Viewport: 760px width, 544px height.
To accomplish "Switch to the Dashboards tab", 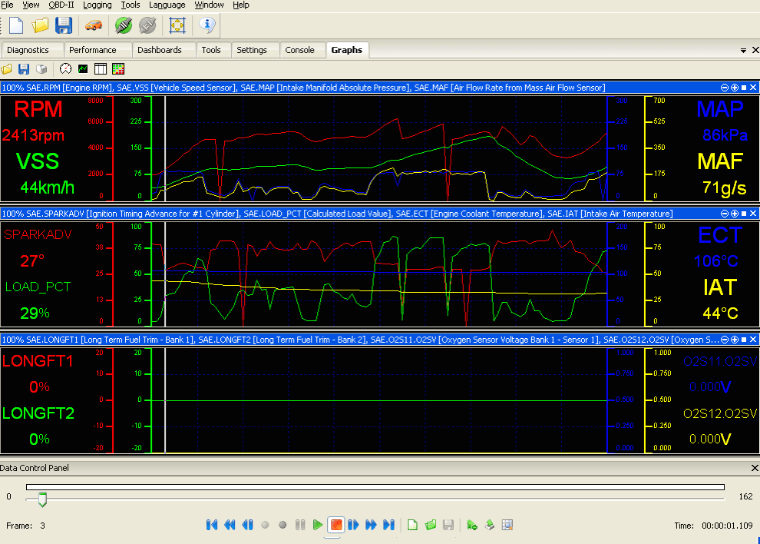I will click(x=163, y=49).
